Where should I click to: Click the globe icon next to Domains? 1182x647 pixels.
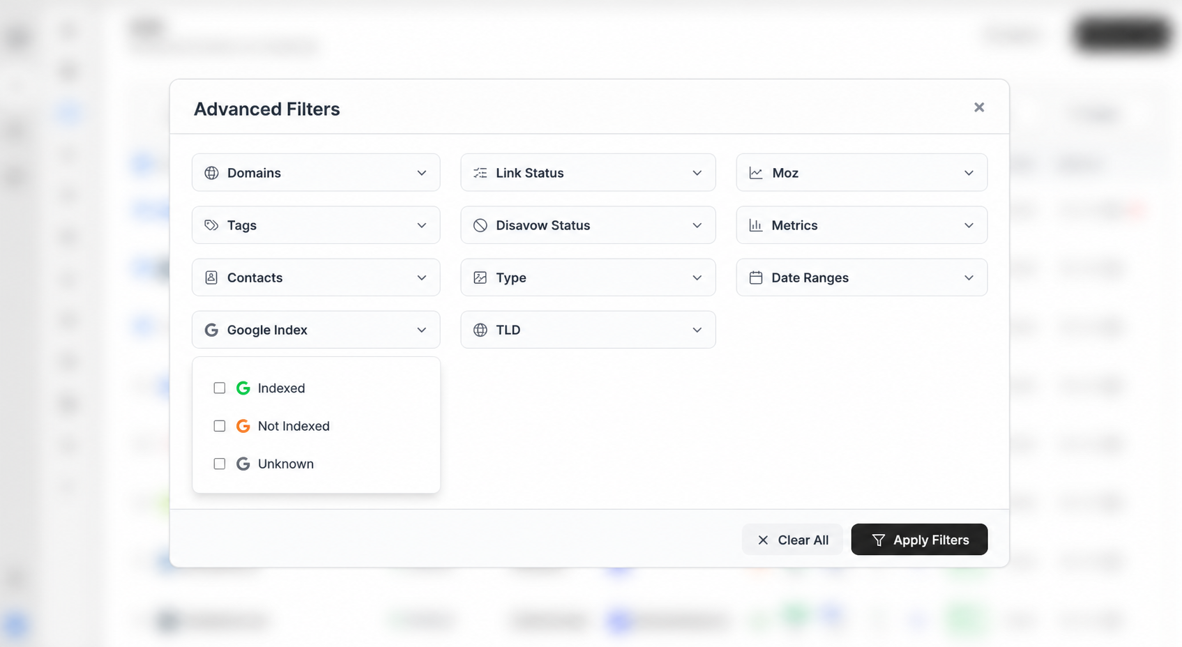tap(211, 173)
